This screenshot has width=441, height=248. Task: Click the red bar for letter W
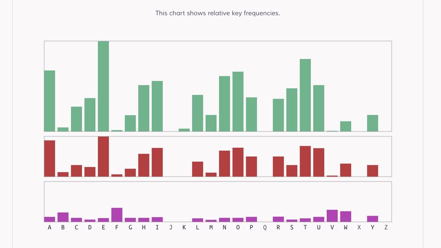point(346,170)
